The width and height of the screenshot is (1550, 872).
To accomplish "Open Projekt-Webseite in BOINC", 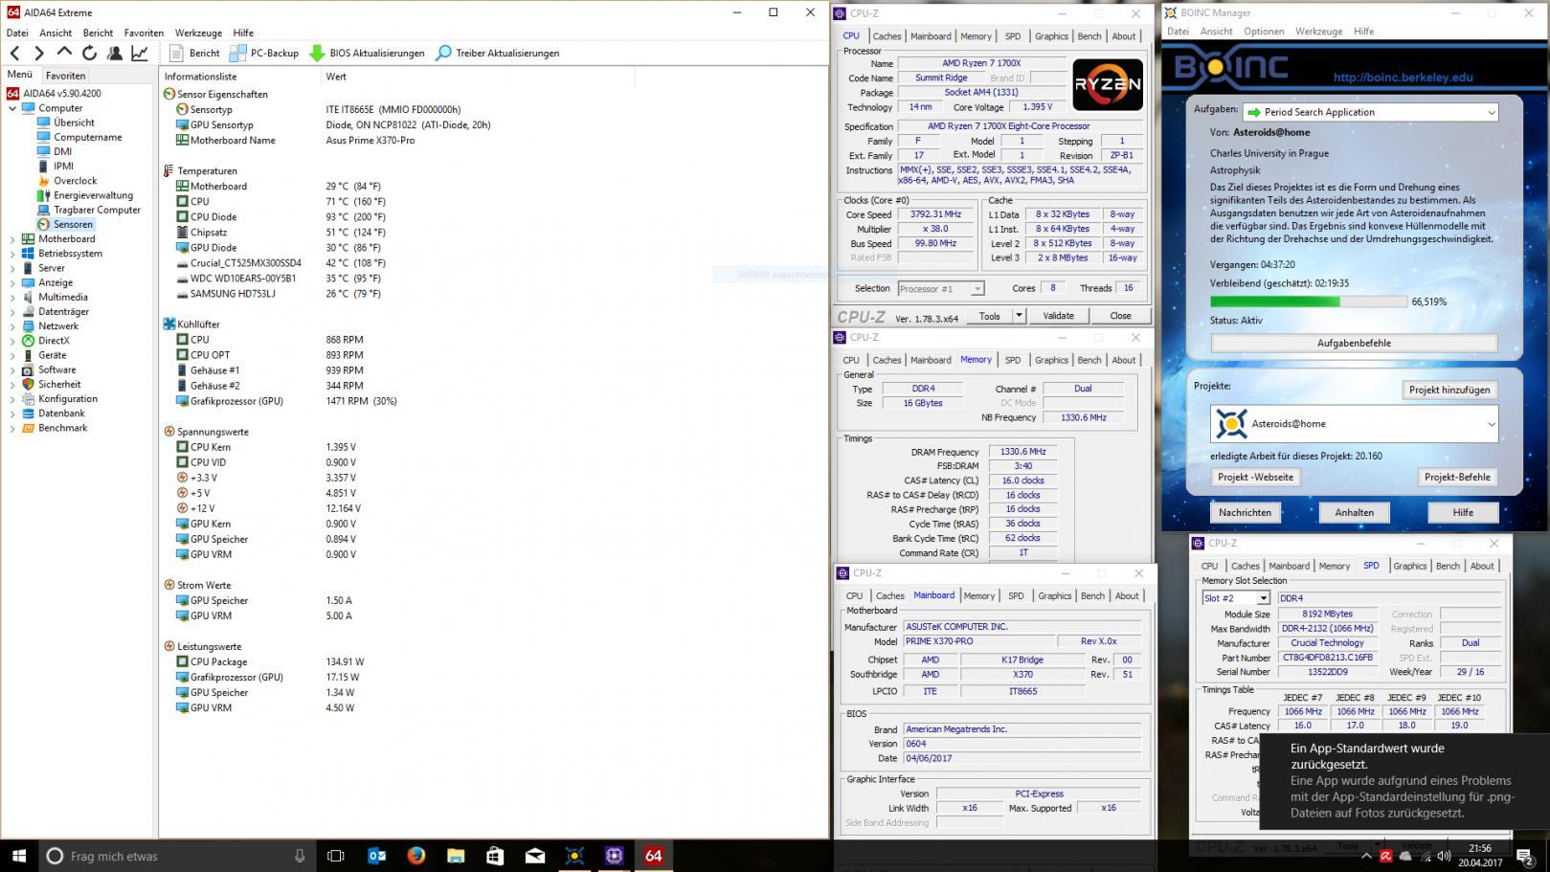I will pyautogui.click(x=1255, y=477).
